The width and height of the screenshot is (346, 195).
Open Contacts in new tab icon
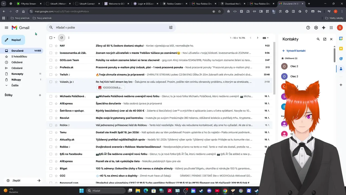point(325,39)
